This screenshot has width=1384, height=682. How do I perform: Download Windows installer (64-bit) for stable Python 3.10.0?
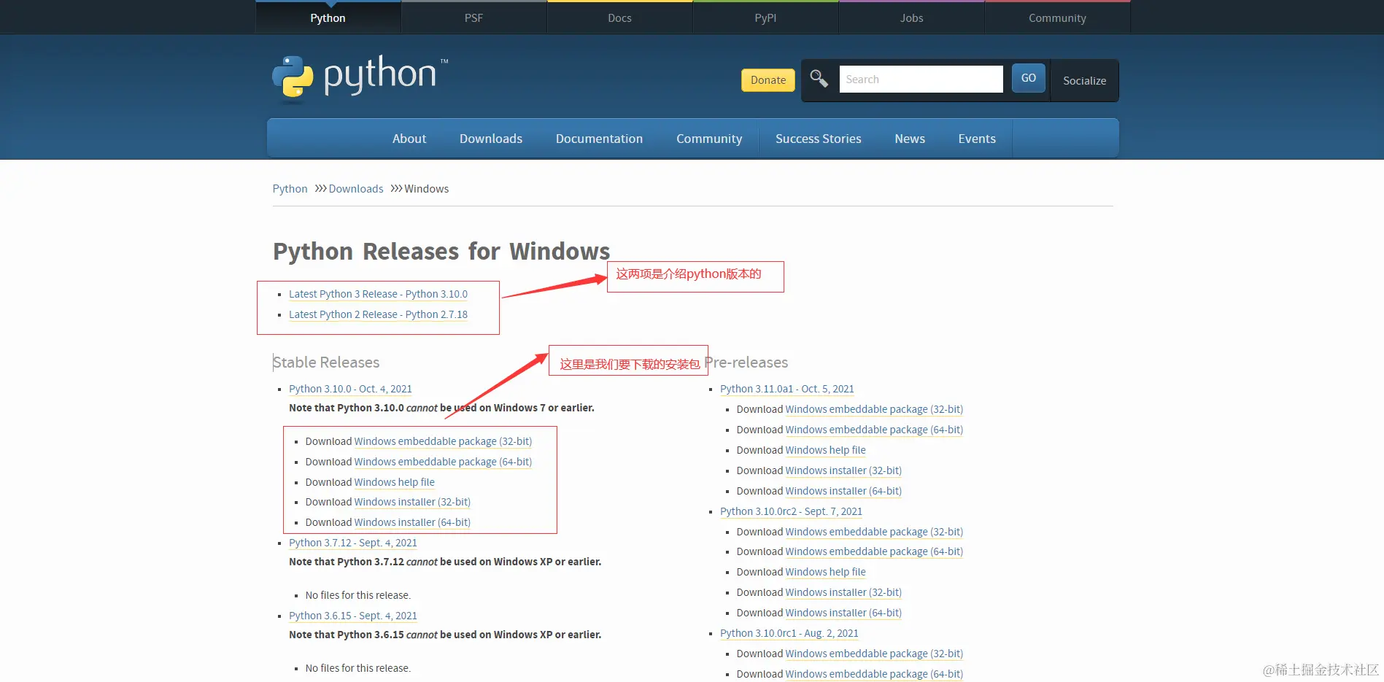pyautogui.click(x=412, y=522)
